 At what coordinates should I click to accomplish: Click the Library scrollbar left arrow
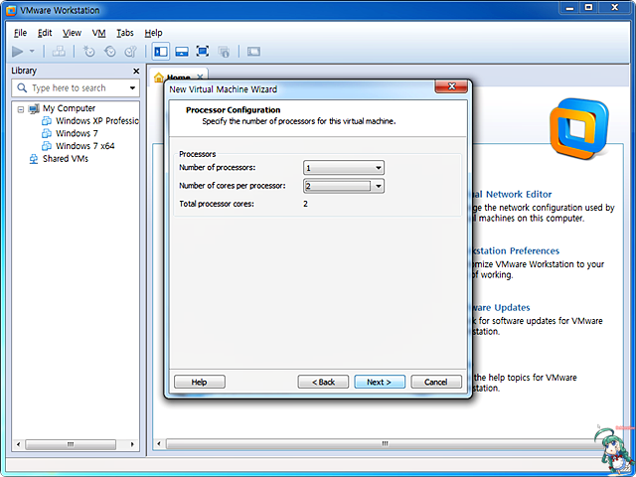[x=18, y=444]
